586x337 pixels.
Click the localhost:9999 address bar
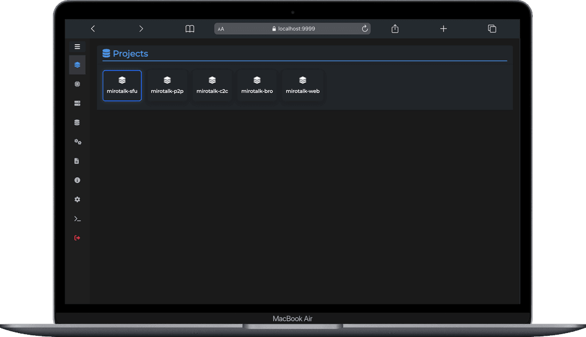293,29
